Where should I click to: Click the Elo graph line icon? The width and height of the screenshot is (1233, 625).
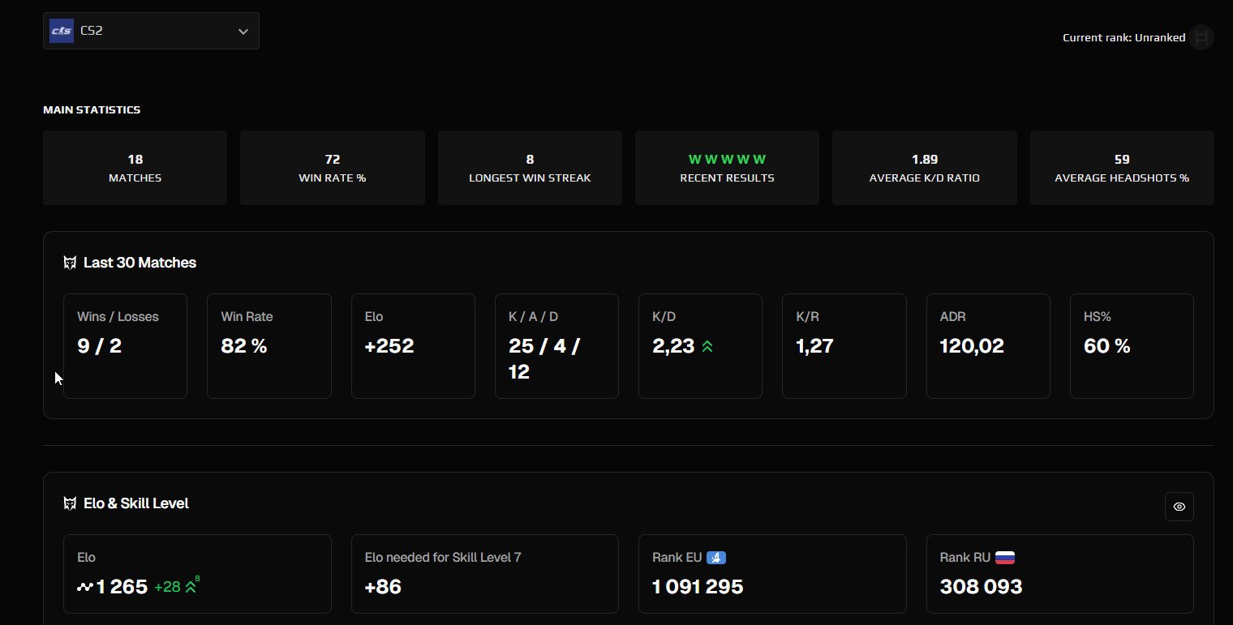click(x=85, y=587)
